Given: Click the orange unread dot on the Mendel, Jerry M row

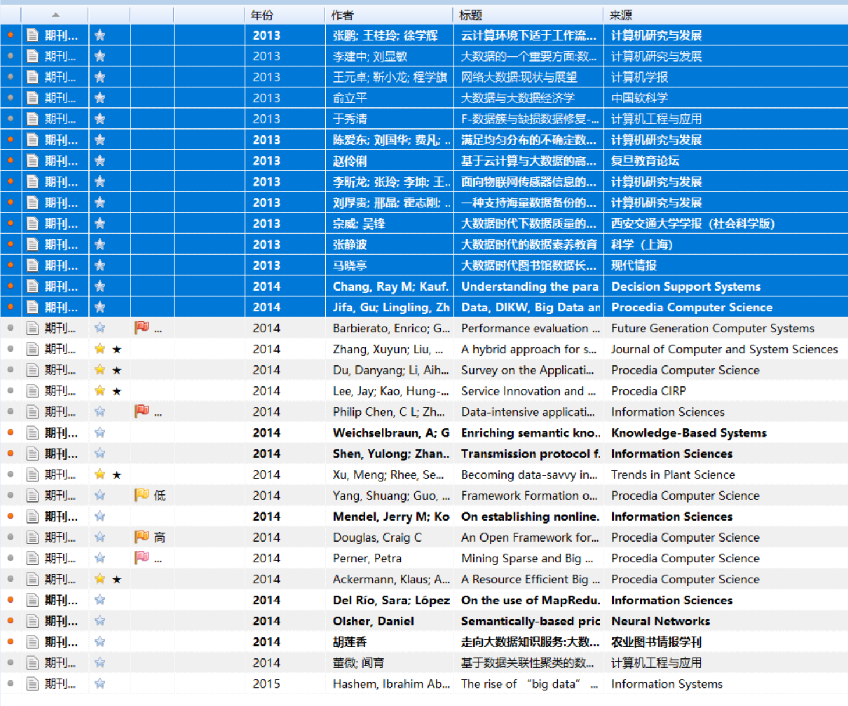Looking at the screenshot, I should (10, 517).
